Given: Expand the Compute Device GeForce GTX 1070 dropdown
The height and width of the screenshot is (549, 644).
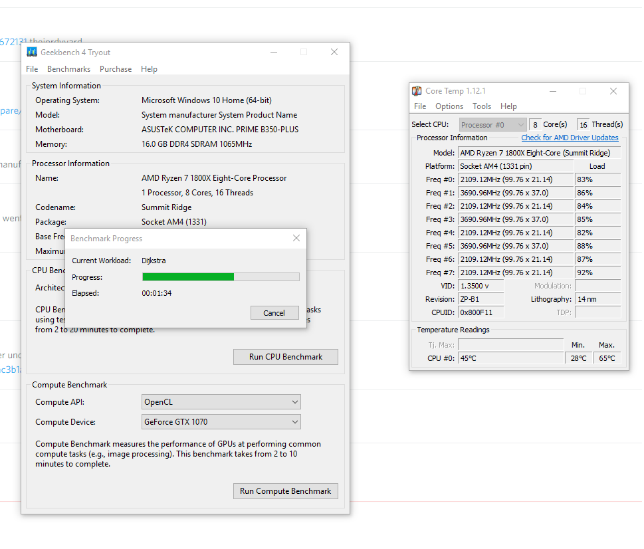Looking at the screenshot, I should coord(221,421).
